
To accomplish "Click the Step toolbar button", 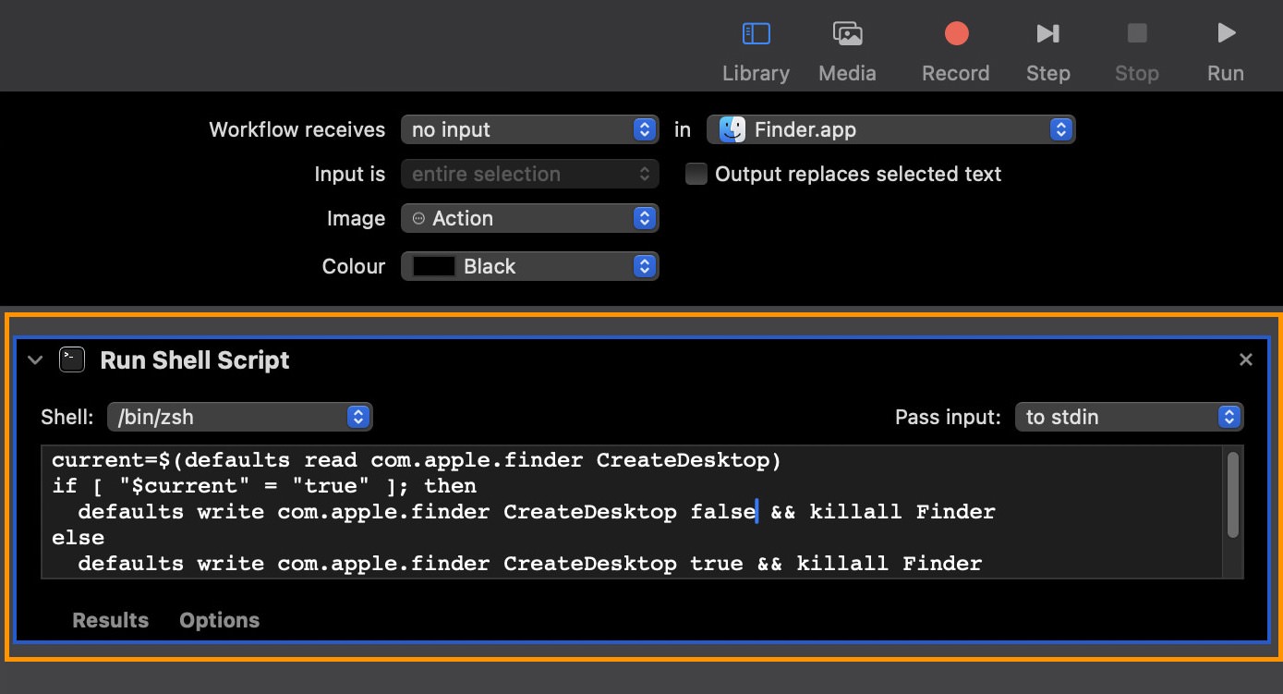I will 1047,53.
